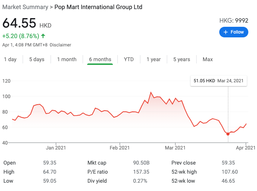Open the Market Summary link

coord(25,7)
